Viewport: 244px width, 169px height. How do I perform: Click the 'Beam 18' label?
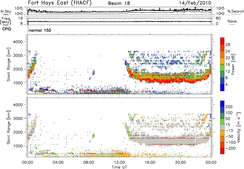click(x=119, y=3)
